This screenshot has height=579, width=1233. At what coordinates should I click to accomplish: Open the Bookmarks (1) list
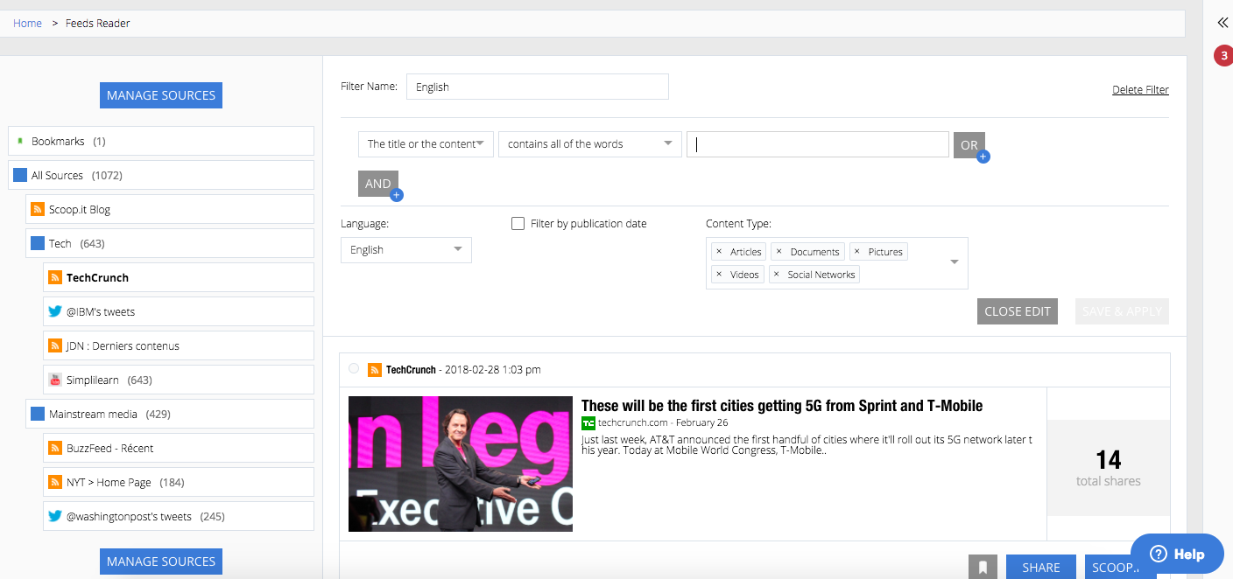[161, 141]
